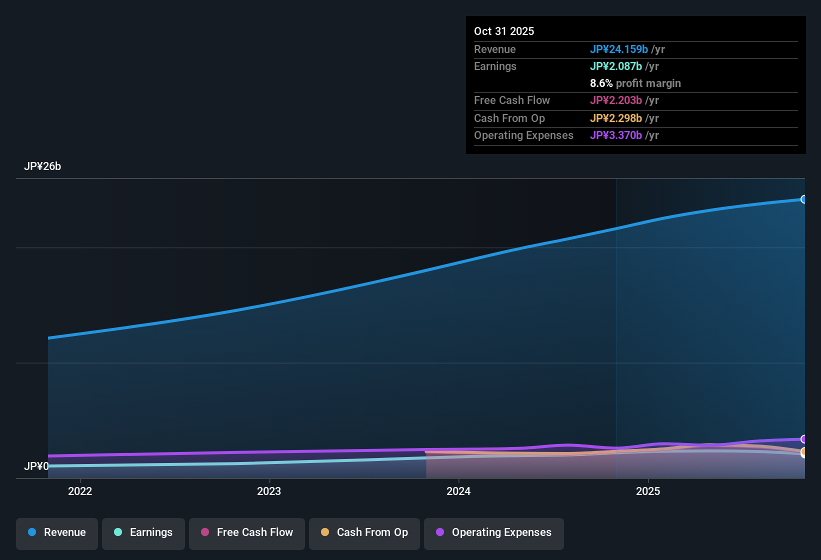Click the 8.6% profit margin text
The width and height of the screenshot is (821, 560).
pyautogui.click(x=635, y=83)
